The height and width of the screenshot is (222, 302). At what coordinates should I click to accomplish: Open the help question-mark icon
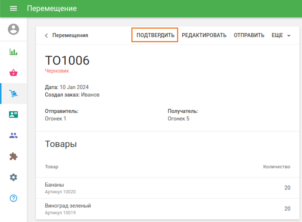tap(14, 198)
